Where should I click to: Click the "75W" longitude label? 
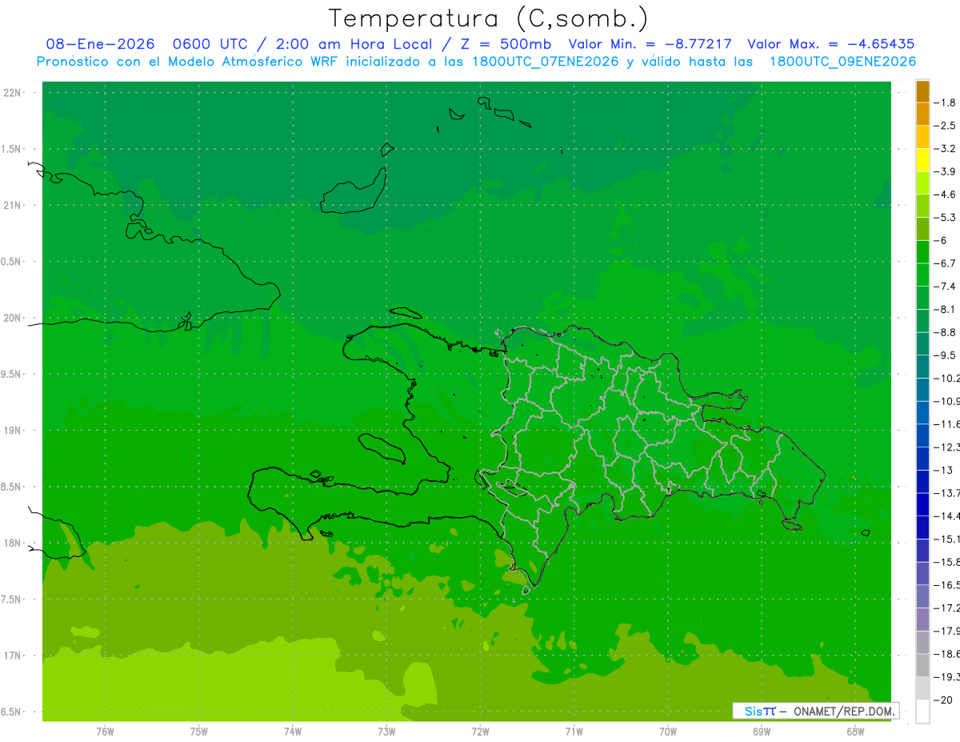198,732
